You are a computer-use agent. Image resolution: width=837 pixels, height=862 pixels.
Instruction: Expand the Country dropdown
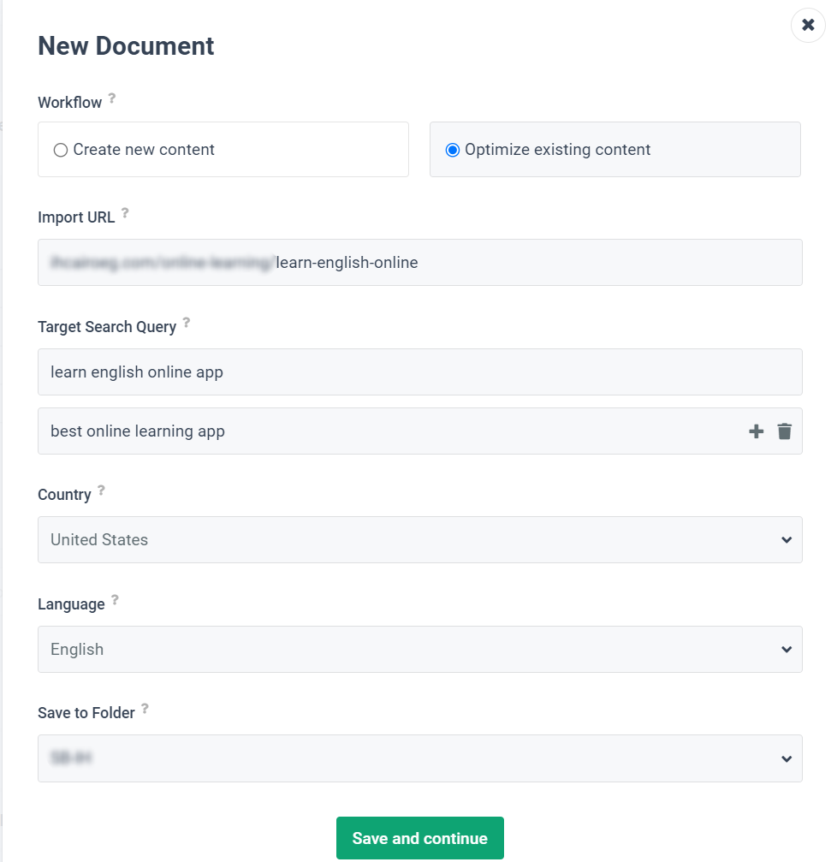pos(786,539)
